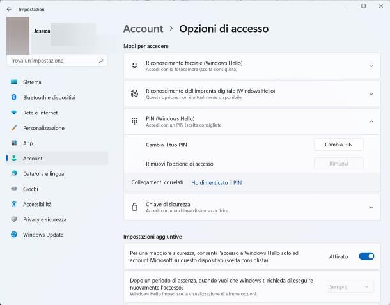Image resolution: width=390 pixels, height=305 pixels.
Task: Open the Sempre dropdown
Action: click(x=349, y=287)
